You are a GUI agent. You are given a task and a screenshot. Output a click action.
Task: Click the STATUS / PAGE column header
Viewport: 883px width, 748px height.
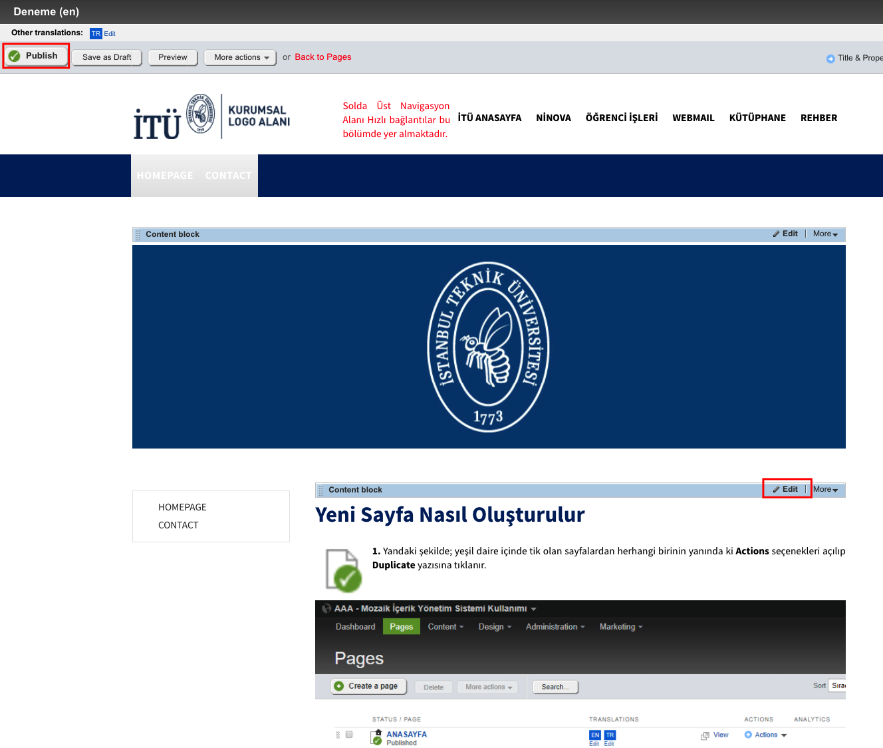tap(396, 719)
